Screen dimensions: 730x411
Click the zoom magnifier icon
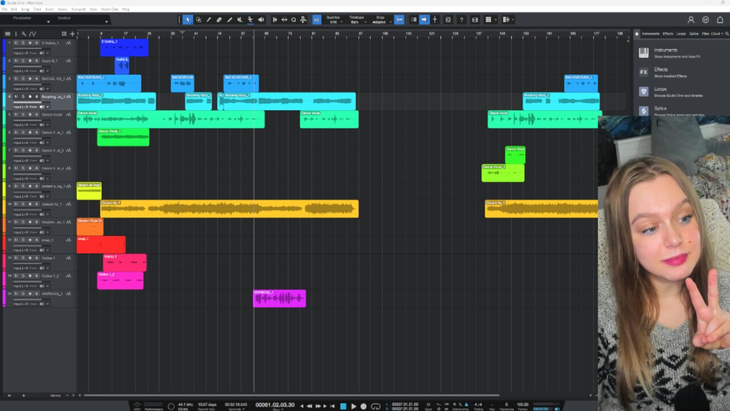(294, 19)
